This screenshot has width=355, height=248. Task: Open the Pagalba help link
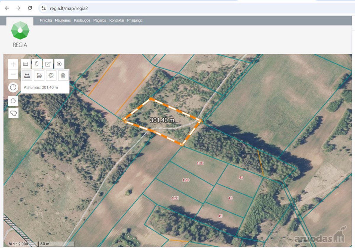(100, 20)
